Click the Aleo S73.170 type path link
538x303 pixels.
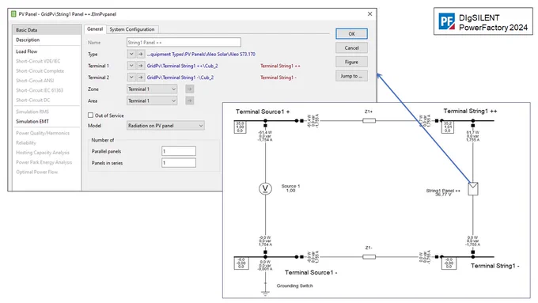coord(201,55)
